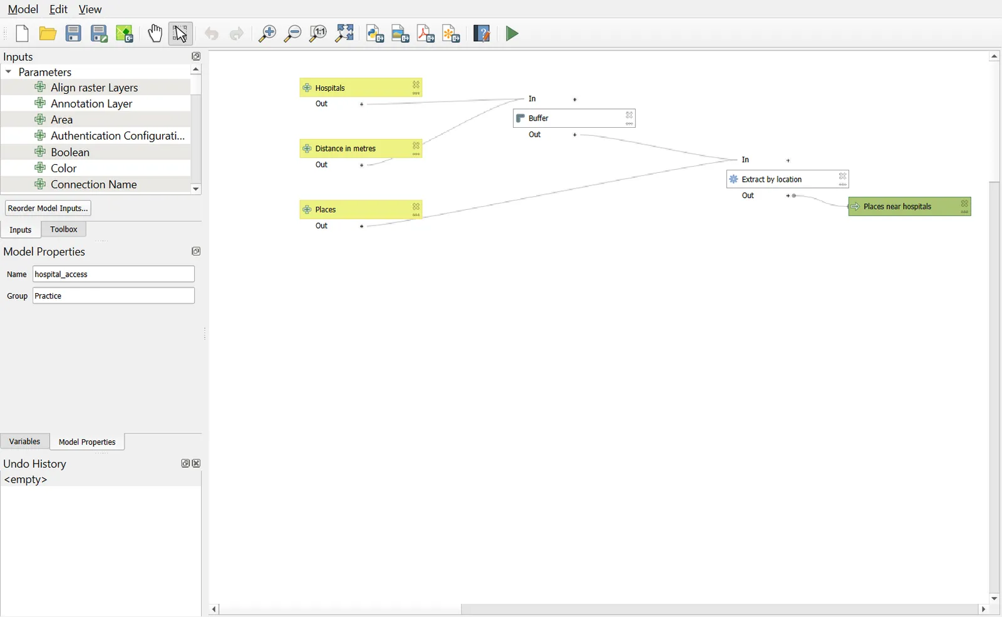Click the Save model as icon
The width and height of the screenshot is (1002, 617).
[x=99, y=34]
